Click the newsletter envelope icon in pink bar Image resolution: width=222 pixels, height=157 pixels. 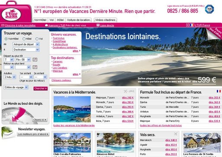pyautogui.click(x=3, y=26)
